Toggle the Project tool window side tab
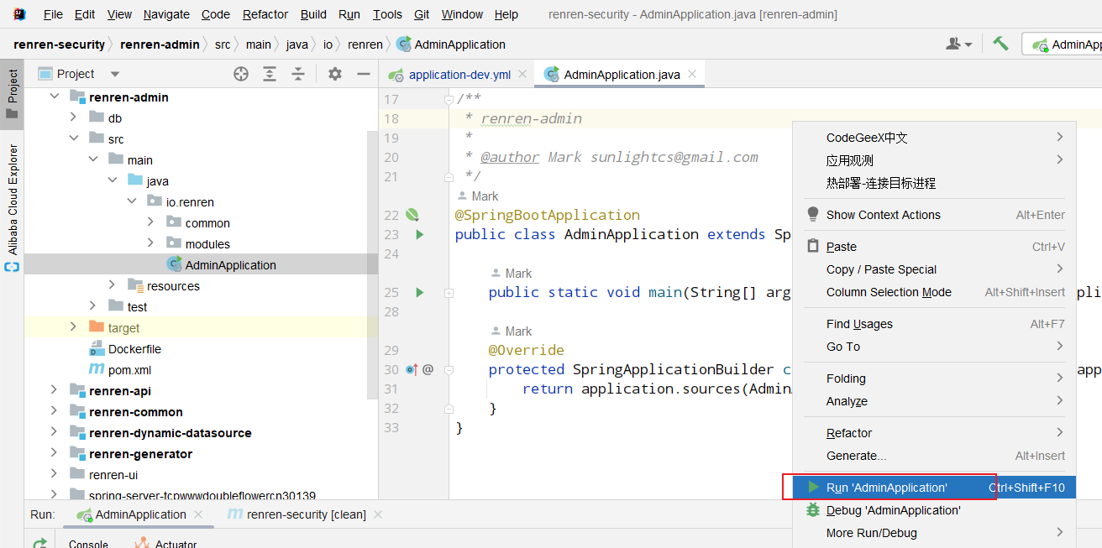This screenshot has height=548, width=1102. (x=12, y=93)
